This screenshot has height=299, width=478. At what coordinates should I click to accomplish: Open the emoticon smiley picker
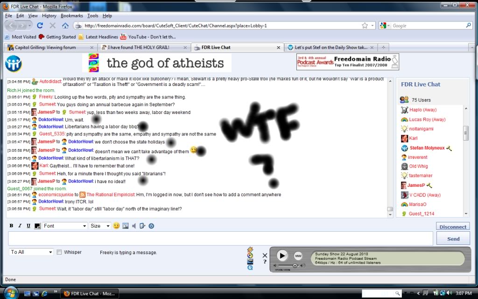116,226
